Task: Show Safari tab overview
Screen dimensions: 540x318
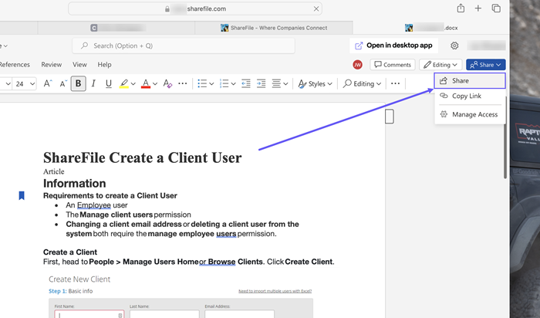Action: (496, 8)
